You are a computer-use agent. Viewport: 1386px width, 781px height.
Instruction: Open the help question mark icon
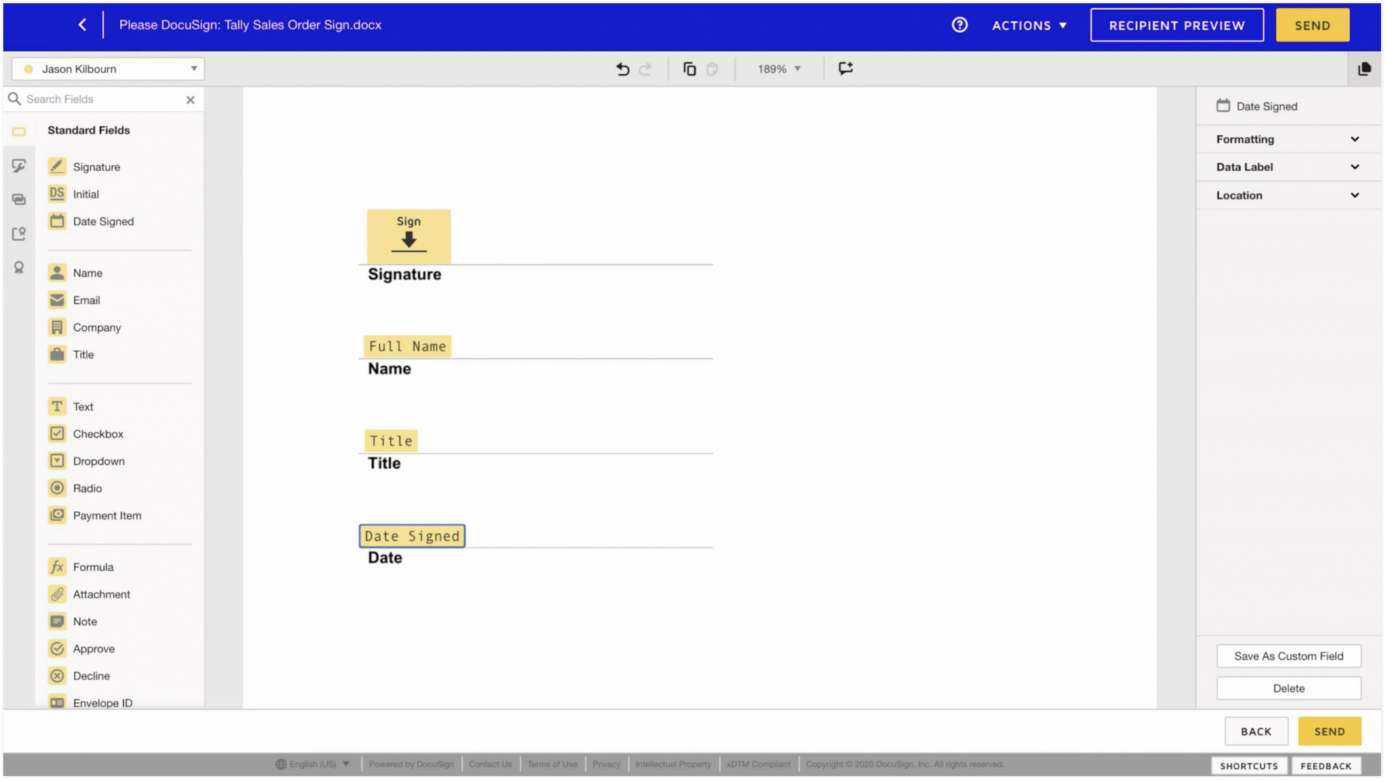click(x=959, y=25)
